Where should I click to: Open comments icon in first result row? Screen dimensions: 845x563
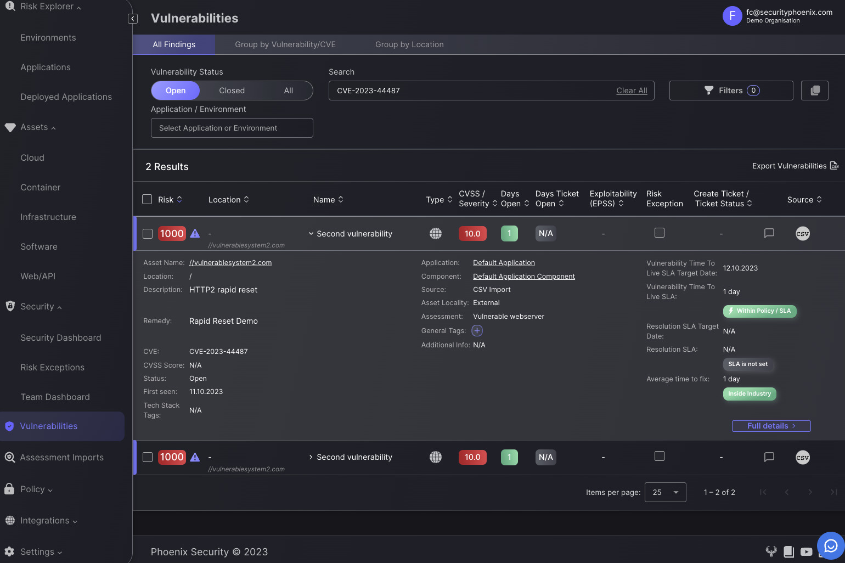tap(769, 233)
